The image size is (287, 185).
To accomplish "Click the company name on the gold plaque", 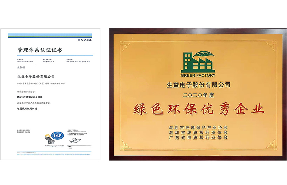I will point(198,85).
